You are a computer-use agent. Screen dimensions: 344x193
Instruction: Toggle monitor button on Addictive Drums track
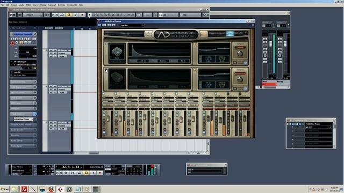(17, 43)
